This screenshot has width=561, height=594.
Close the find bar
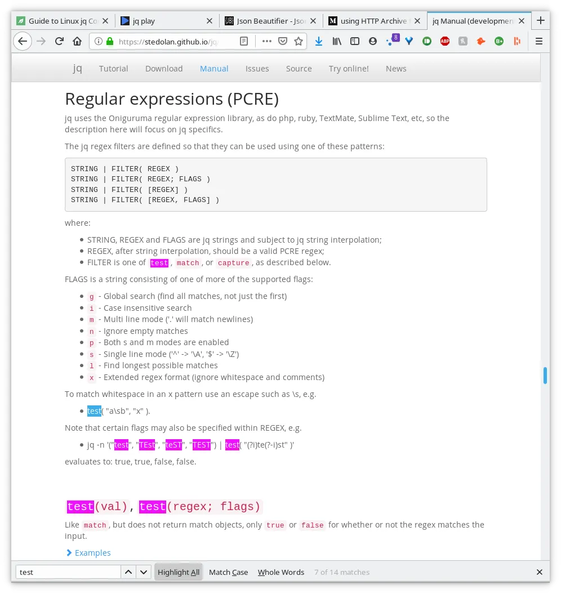tap(540, 572)
